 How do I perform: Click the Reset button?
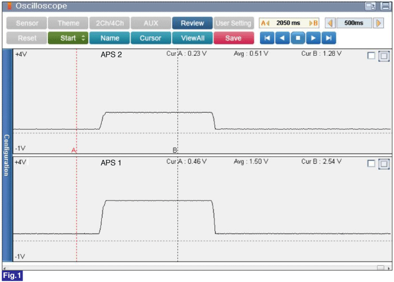pyautogui.click(x=26, y=38)
